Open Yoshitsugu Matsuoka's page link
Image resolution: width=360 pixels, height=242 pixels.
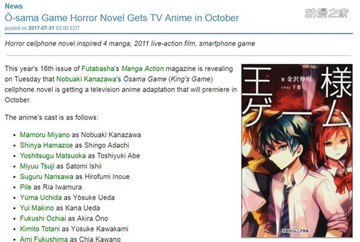tap(53, 155)
